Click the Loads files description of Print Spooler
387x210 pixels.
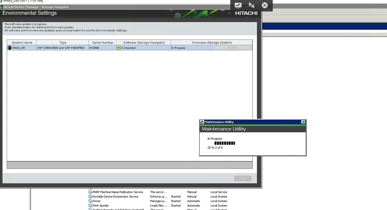coord(158,206)
